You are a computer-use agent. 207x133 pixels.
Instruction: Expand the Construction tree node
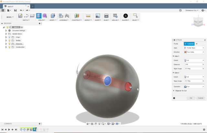coord(6,47)
